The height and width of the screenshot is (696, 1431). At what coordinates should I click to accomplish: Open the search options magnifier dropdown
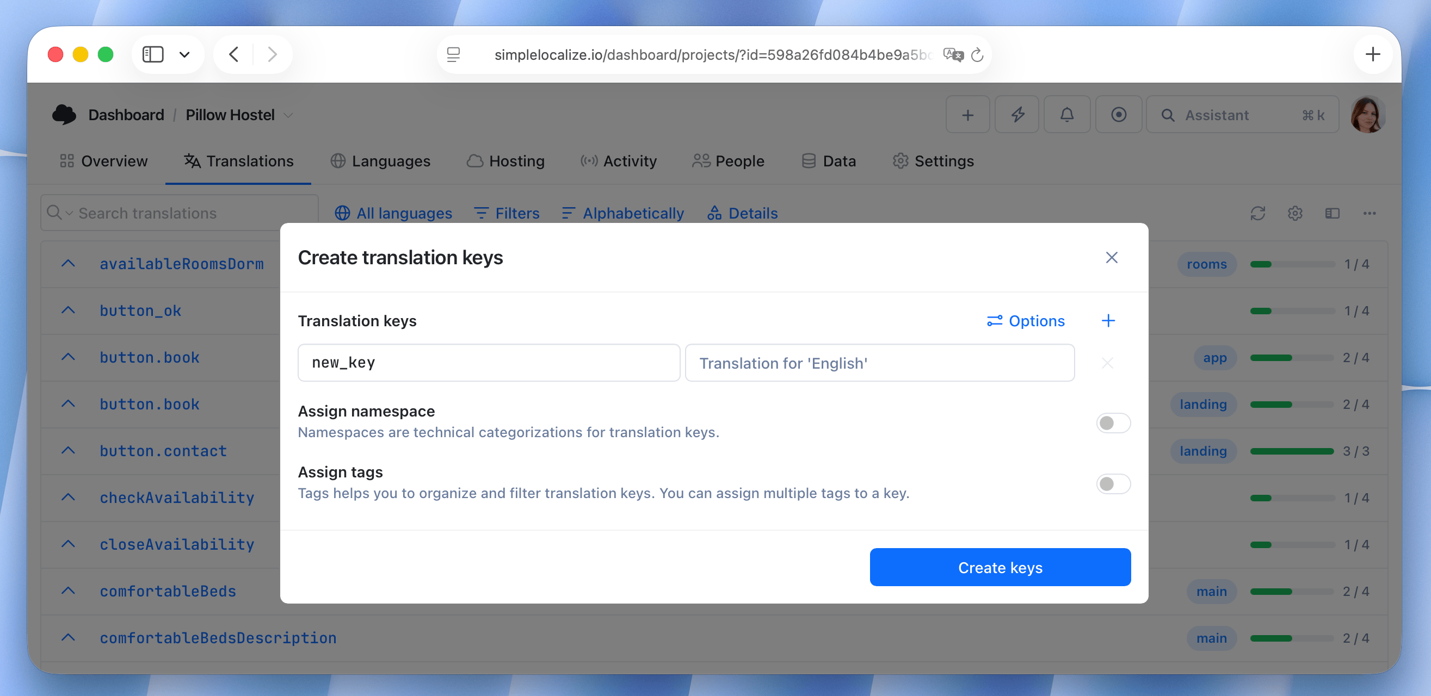click(59, 213)
